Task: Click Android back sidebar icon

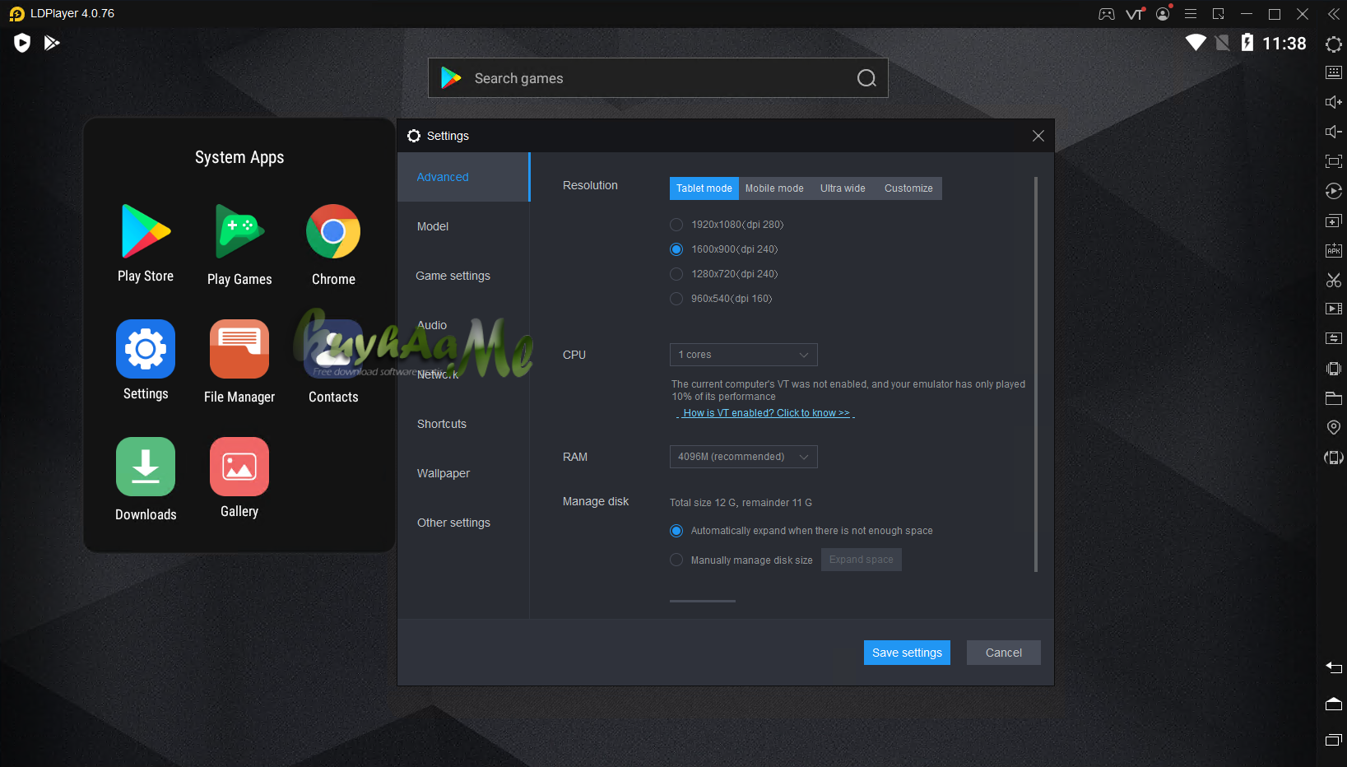Action: point(1334,667)
